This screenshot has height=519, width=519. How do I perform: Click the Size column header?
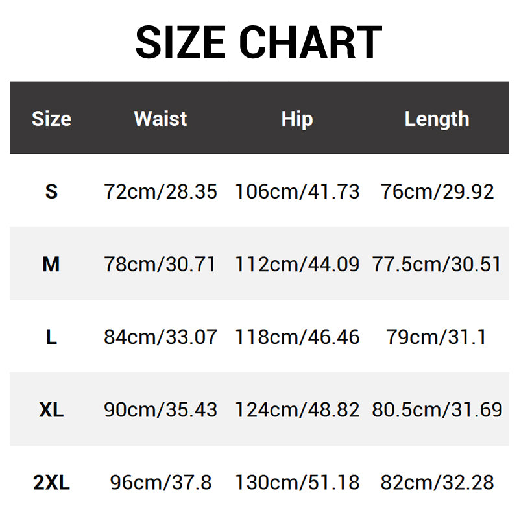click(51, 119)
